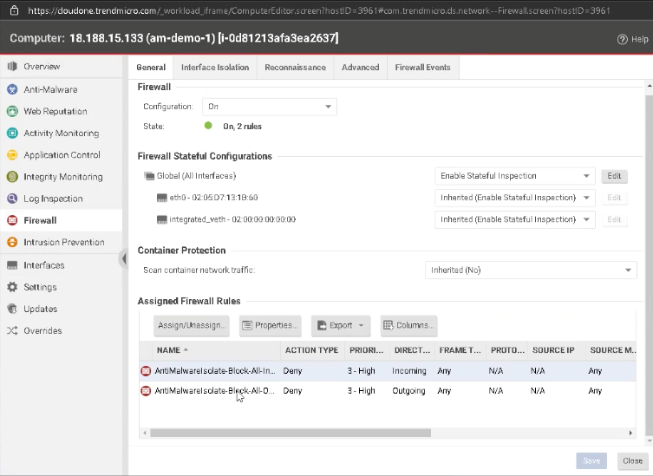Click the rules table scroll right arrow
This screenshot has height=476, width=653.
(x=630, y=434)
